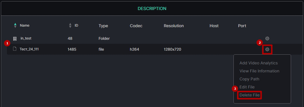Click red marker number 3

(x=235, y=89)
